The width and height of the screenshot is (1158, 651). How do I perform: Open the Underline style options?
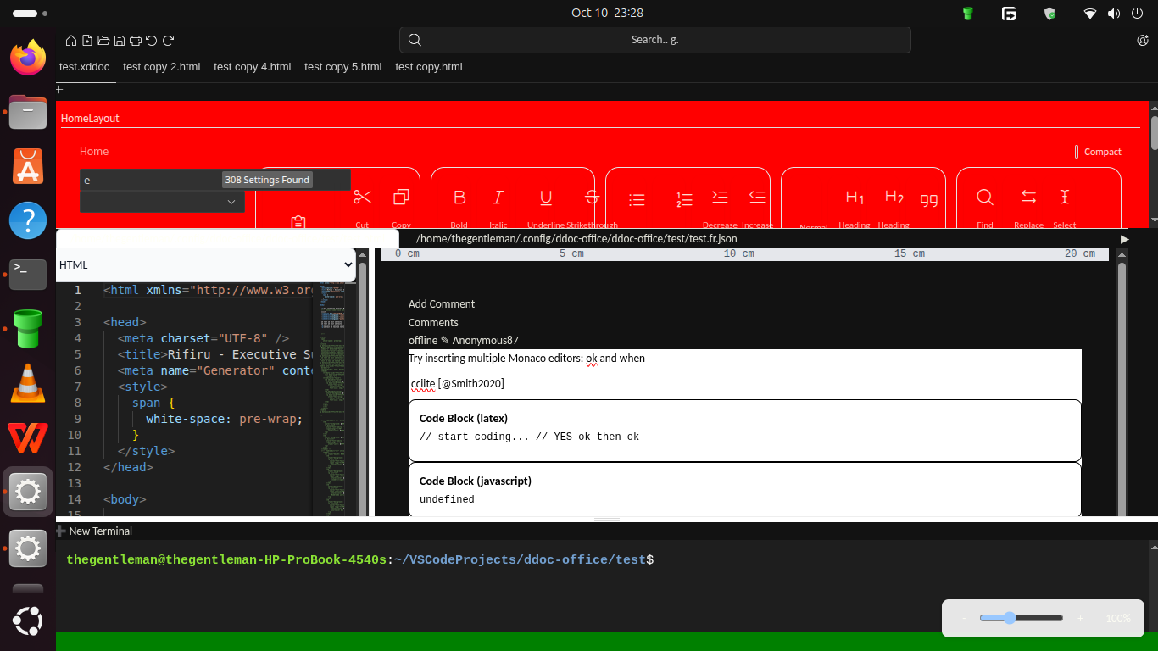point(545,198)
